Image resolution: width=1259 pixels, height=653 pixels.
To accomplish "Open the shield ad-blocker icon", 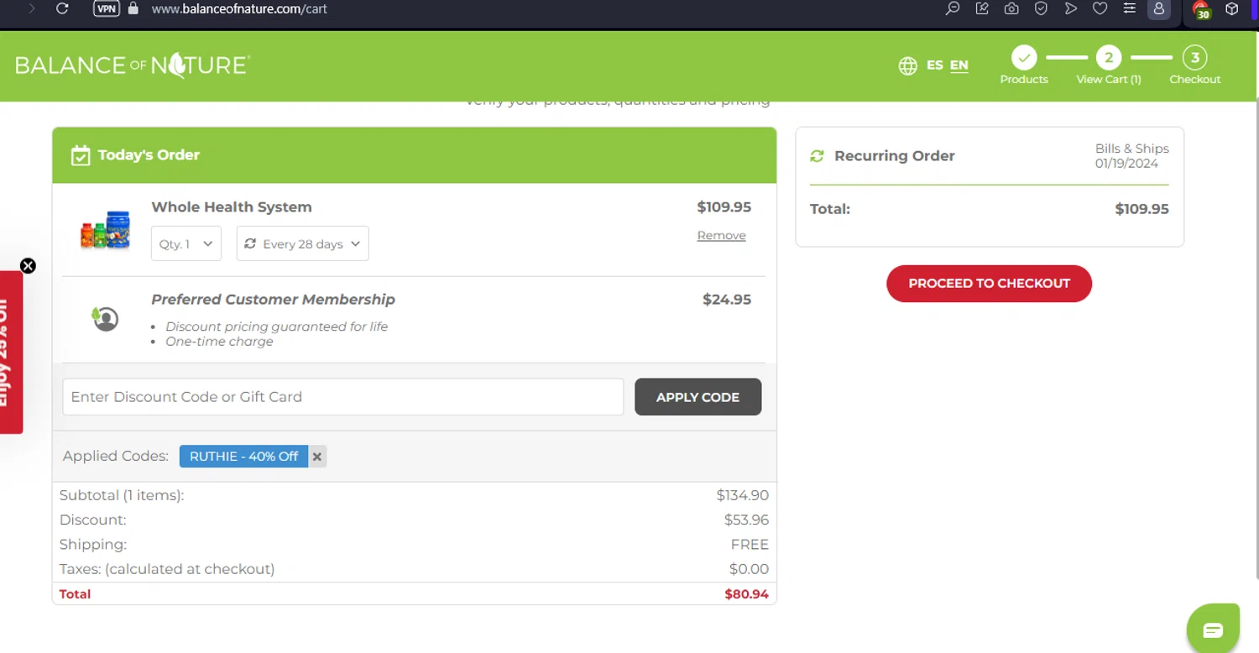I will click(1041, 8).
